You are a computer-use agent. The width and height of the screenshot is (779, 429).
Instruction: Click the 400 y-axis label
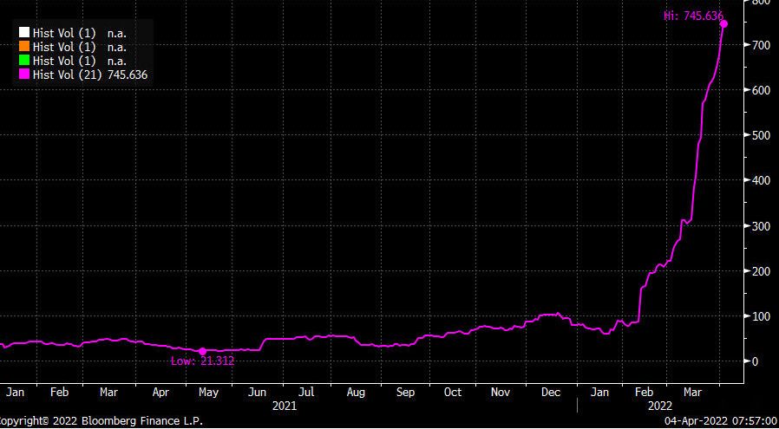pyautogui.click(x=763, y=180)
